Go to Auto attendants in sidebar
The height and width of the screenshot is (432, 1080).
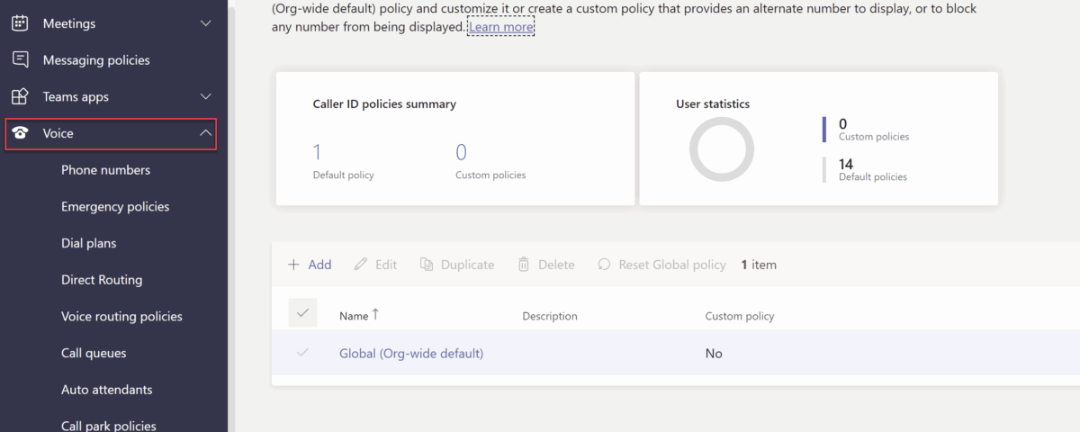(106, 390)
